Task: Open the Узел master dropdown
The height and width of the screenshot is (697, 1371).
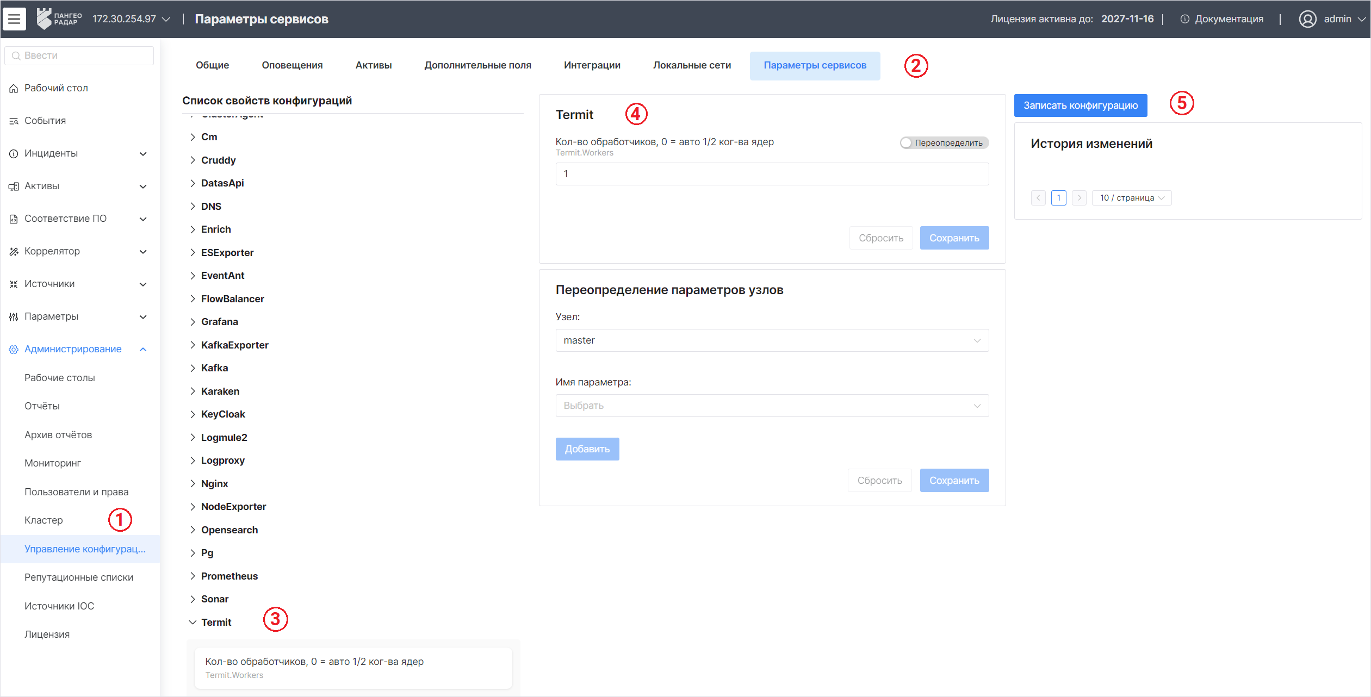Action: coord(772,340)
